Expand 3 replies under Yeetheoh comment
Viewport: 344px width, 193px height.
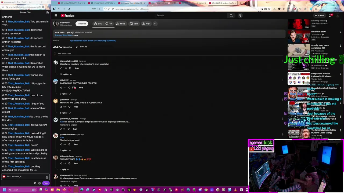(65, 113)
